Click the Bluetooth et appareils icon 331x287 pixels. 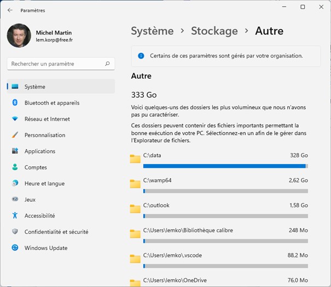tap(15, 103)
